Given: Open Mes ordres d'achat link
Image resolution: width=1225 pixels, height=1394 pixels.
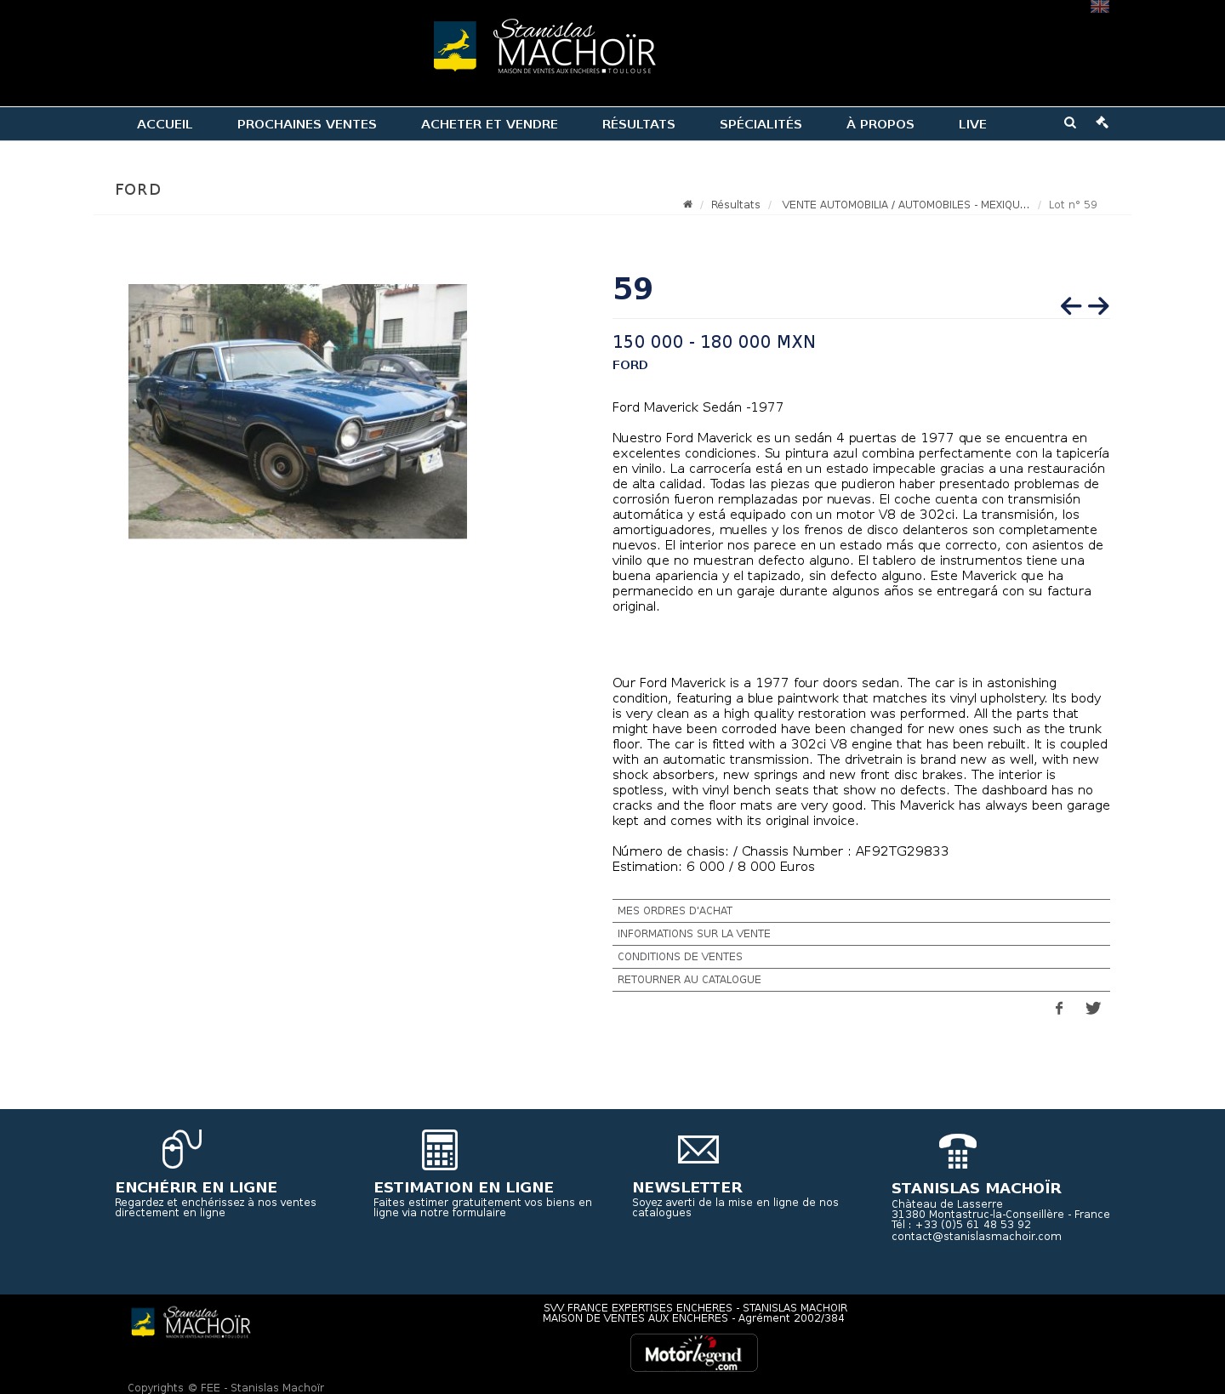Looking at the screenshot, I should tap(861, 911).
